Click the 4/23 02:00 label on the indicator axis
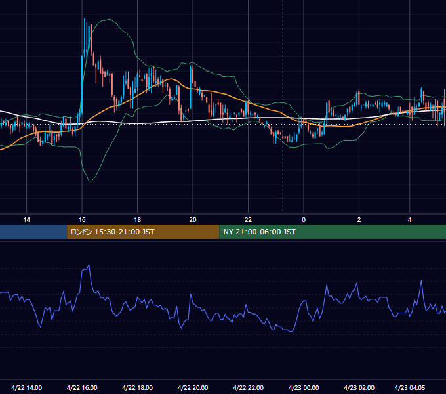446x394 pixels. pyautogui.click(x=359, y=387)
